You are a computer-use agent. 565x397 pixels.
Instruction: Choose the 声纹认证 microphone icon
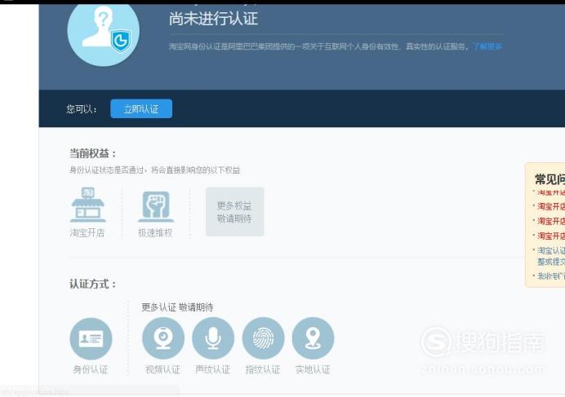[213, 338]
